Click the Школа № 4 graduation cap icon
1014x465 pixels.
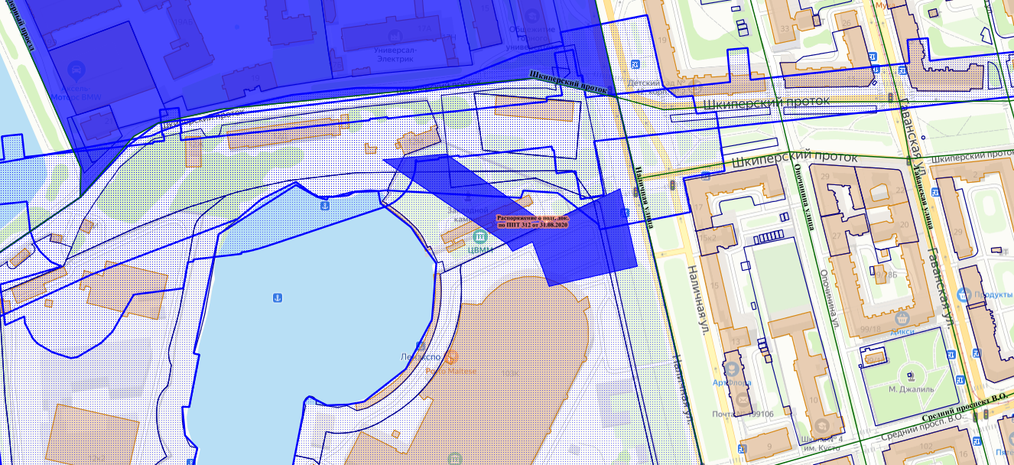821,424
